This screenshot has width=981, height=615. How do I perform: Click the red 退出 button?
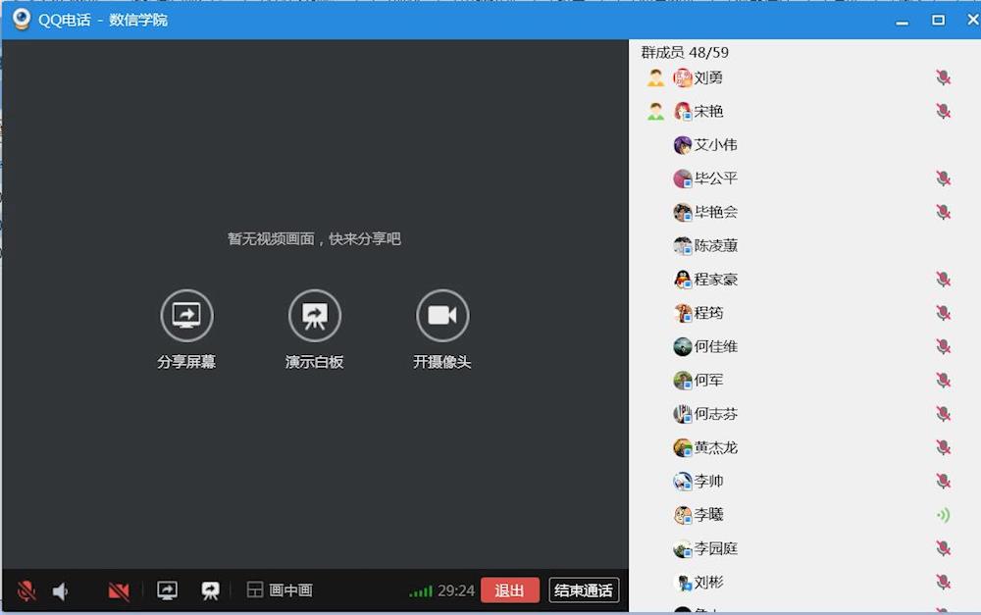pos(509,590)
